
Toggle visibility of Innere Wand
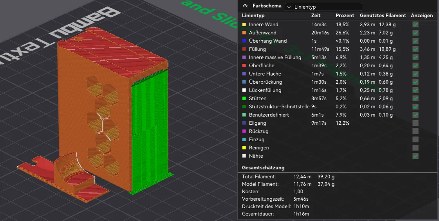[416, 25]
